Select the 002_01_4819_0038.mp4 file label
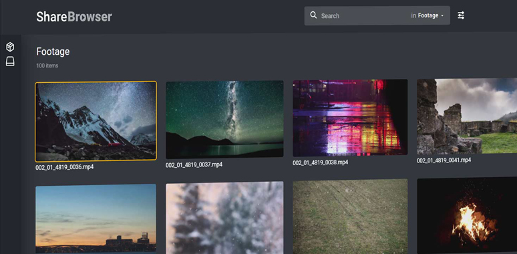 click(320, 162)
